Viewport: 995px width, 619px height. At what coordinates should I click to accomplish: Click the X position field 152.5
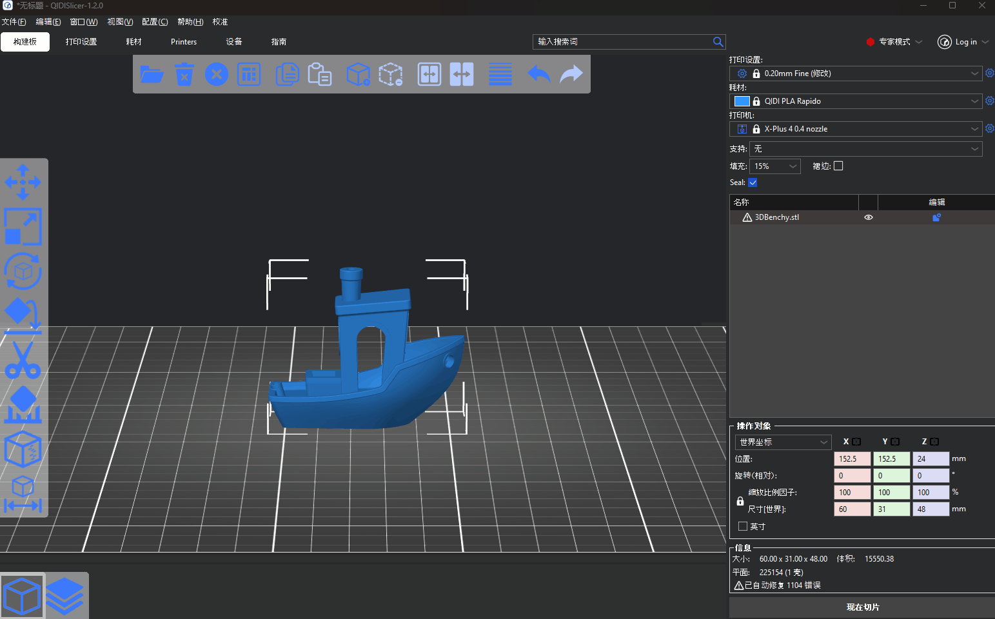click(852, 458)
